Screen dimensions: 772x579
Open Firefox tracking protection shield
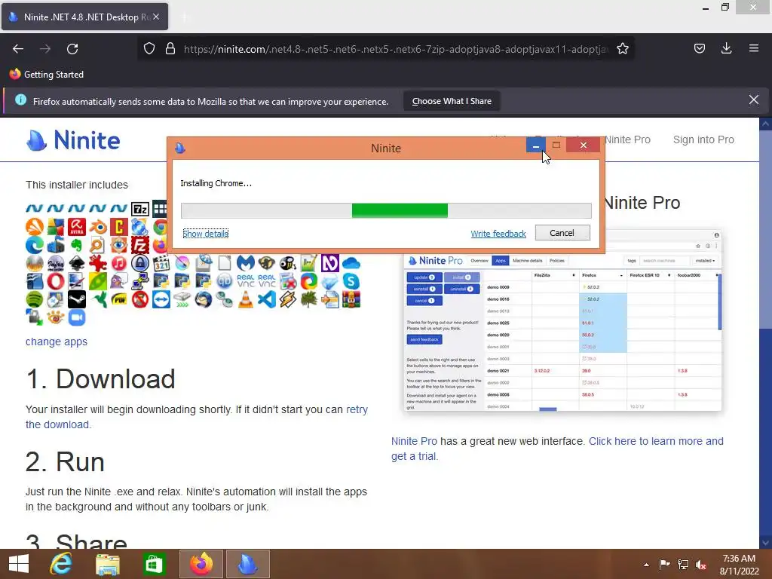tap(149, 48)
